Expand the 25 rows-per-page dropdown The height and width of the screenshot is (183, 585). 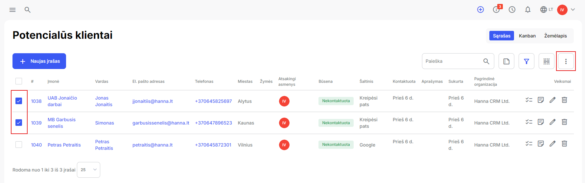click(88, 170)
